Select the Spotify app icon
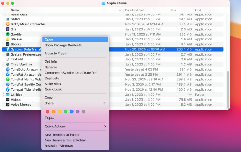This screenshot has height=152, width=241. [7, 34]
